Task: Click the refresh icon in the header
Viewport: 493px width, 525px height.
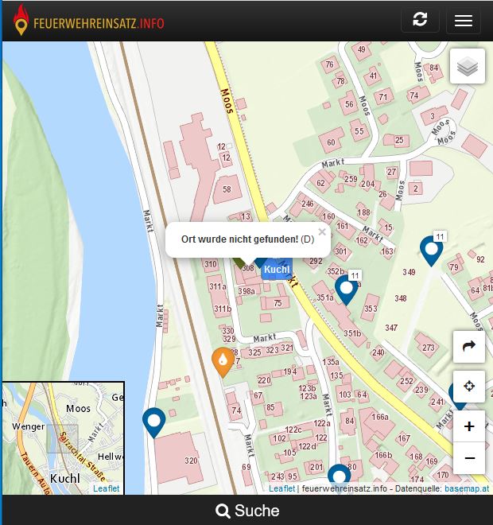Action: click(x=420, y=21)
